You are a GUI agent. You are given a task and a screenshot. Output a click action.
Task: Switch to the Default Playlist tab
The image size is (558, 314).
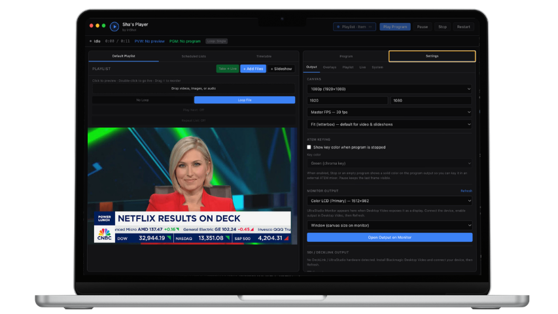tap(124, 56)
